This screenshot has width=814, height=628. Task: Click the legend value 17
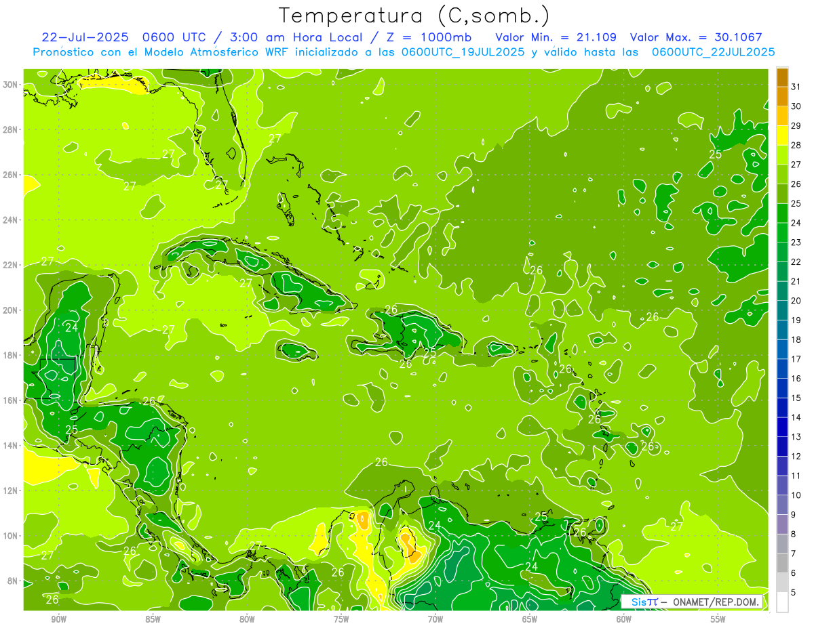pyautogui.click(x=796, y=359)
